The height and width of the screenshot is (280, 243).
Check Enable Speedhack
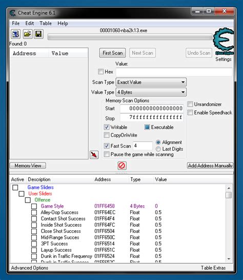(x=190, y=112)
